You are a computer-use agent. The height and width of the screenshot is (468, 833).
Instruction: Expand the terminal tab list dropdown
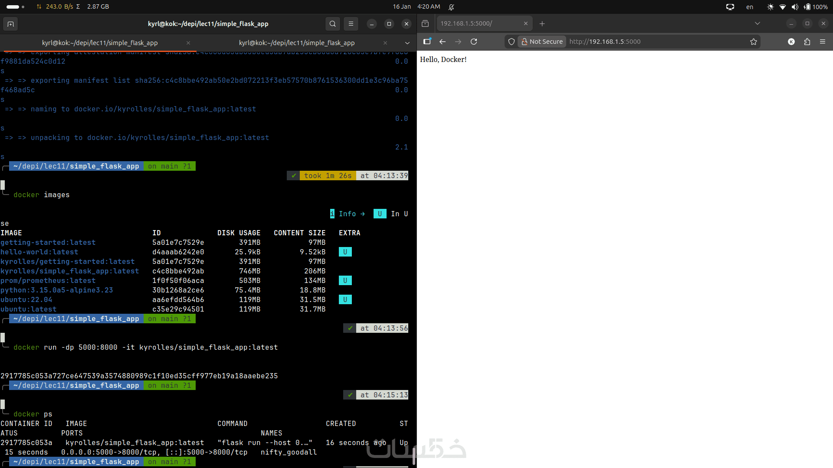(x=407, y=43)
